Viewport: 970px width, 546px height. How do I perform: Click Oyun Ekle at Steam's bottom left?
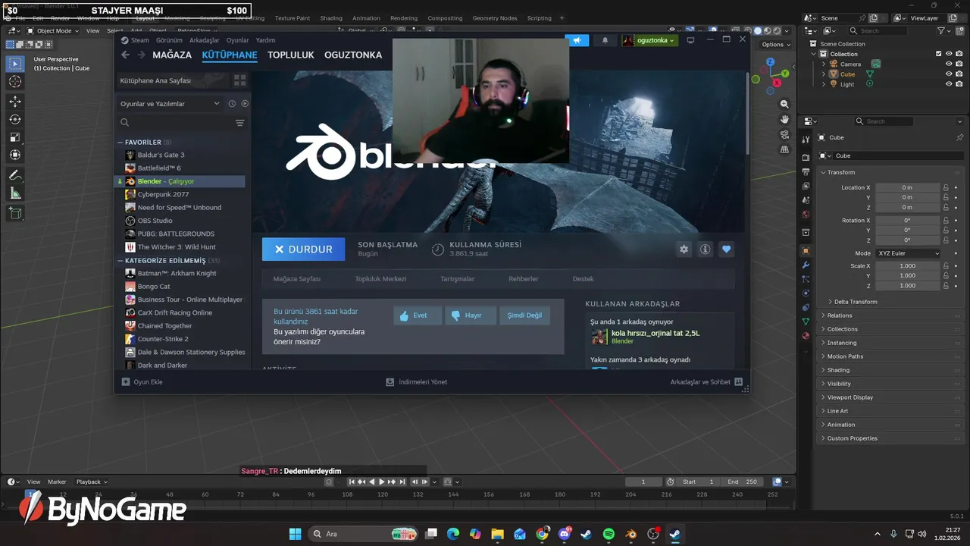click(x=142, y=382)
